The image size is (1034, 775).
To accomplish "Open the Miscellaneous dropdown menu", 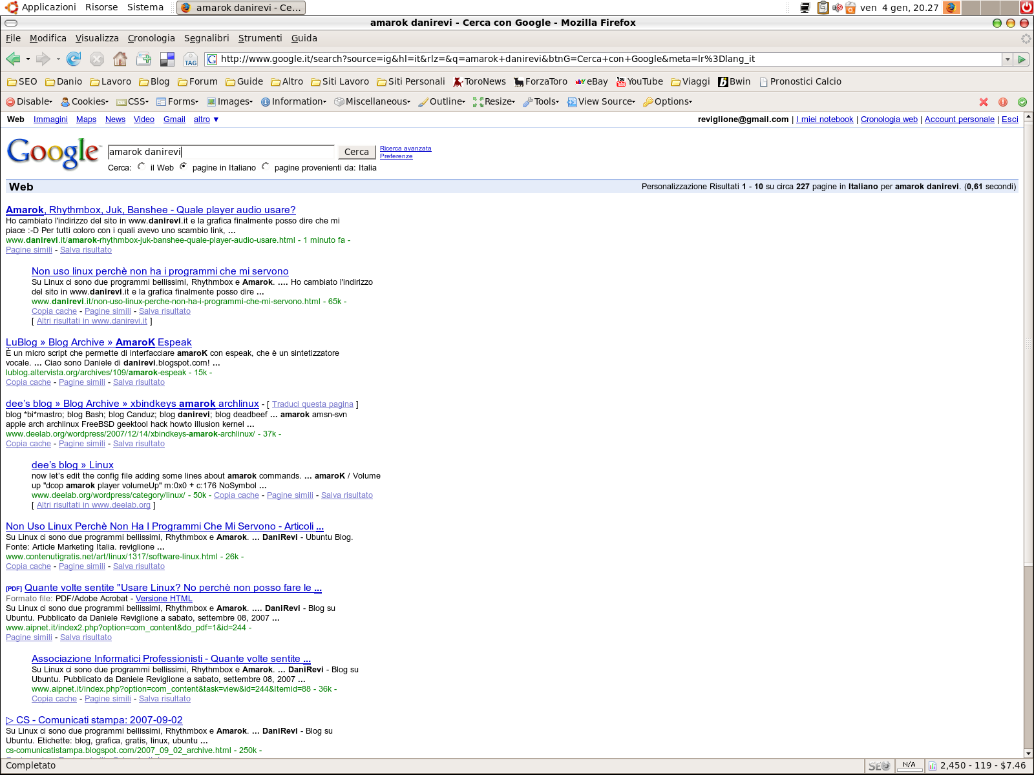I will [x=372, y=102].
